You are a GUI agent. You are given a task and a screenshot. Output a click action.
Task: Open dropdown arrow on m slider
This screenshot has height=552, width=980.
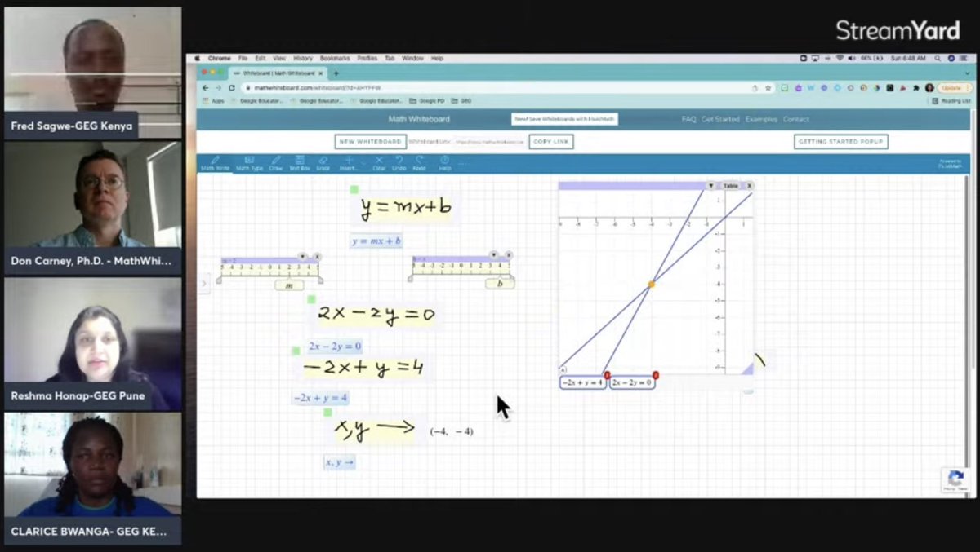[303, 257]
